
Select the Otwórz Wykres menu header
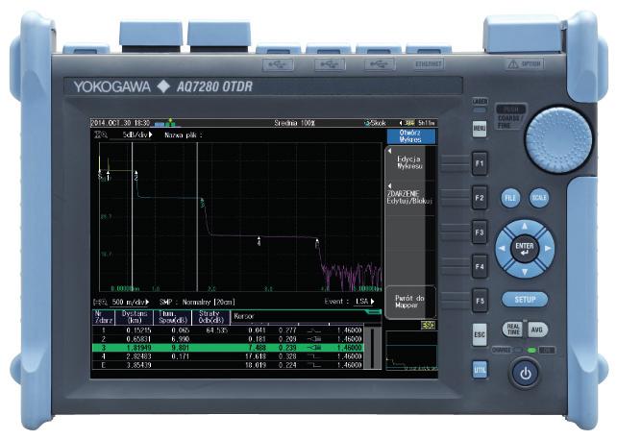410,136
